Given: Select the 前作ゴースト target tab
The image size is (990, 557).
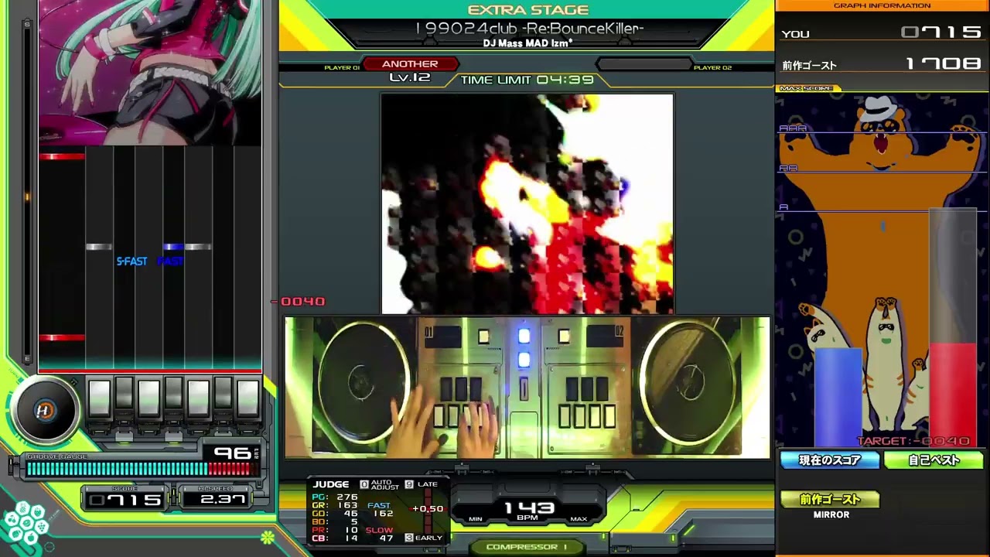Looking at the screenshot, I should coord(831,500).
